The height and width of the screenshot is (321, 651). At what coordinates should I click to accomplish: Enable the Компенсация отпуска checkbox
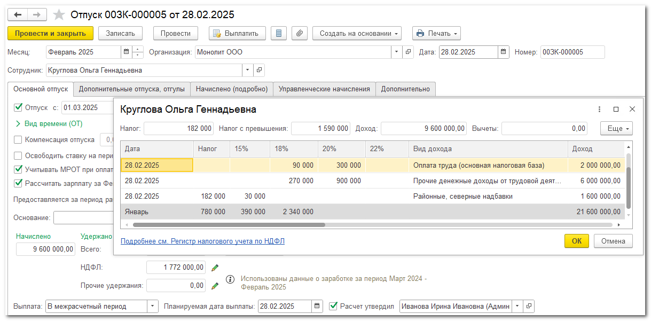pyautogui.click(x=18, y=140)
